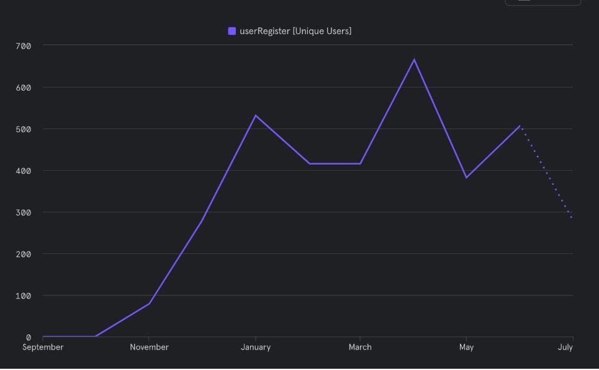Click the November data point on the line
Viewport: 599px width, 370px height.
coord(149,304)
